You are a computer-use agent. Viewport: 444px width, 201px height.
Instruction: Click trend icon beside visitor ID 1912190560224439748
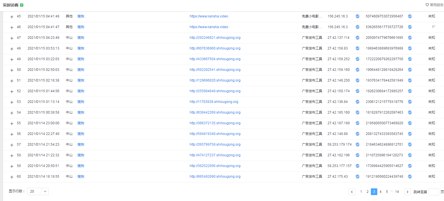point(410,177)
